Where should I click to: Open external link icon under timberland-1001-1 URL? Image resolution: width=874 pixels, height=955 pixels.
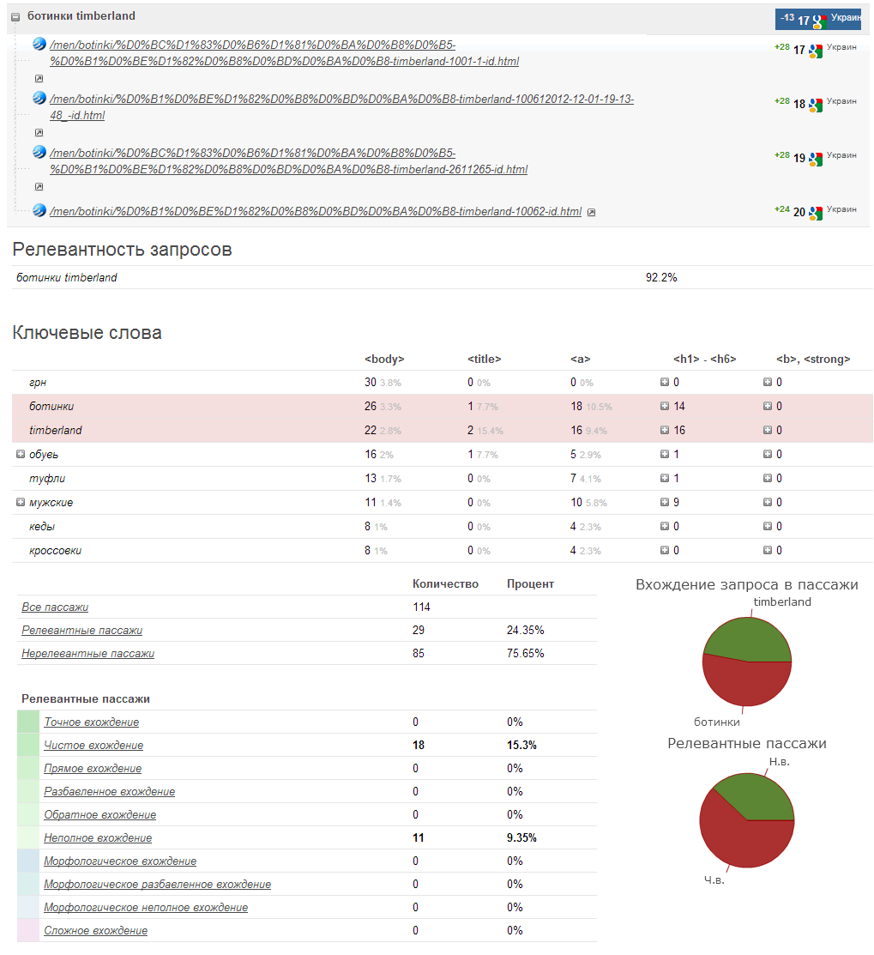(x=39, y=79)
